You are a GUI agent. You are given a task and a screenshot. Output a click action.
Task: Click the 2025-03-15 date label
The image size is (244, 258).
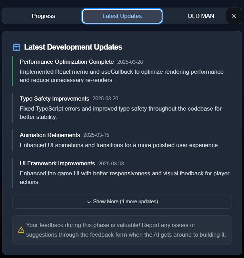click(x=96, y=135)
